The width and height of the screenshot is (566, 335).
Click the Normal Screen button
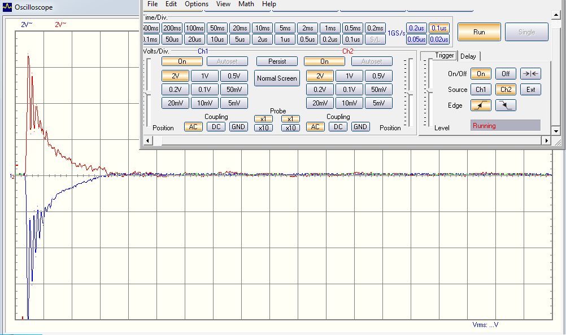coord(277,78)
